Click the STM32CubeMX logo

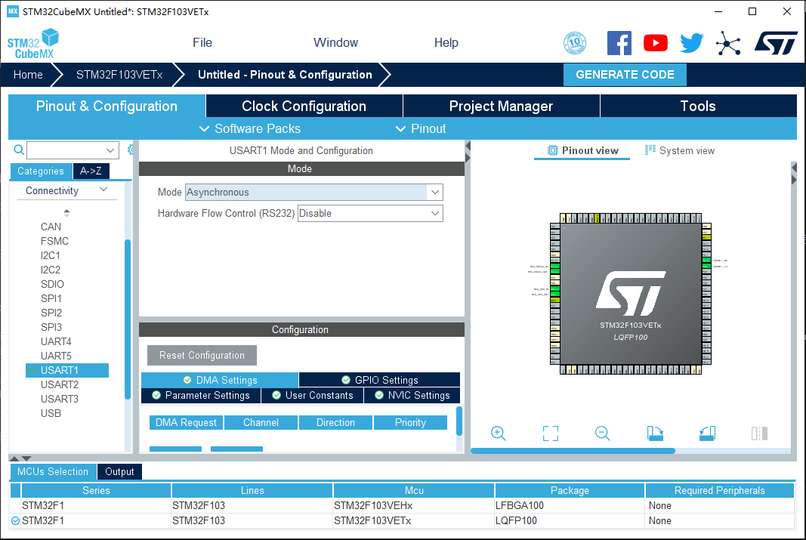[x=33, y=44]
